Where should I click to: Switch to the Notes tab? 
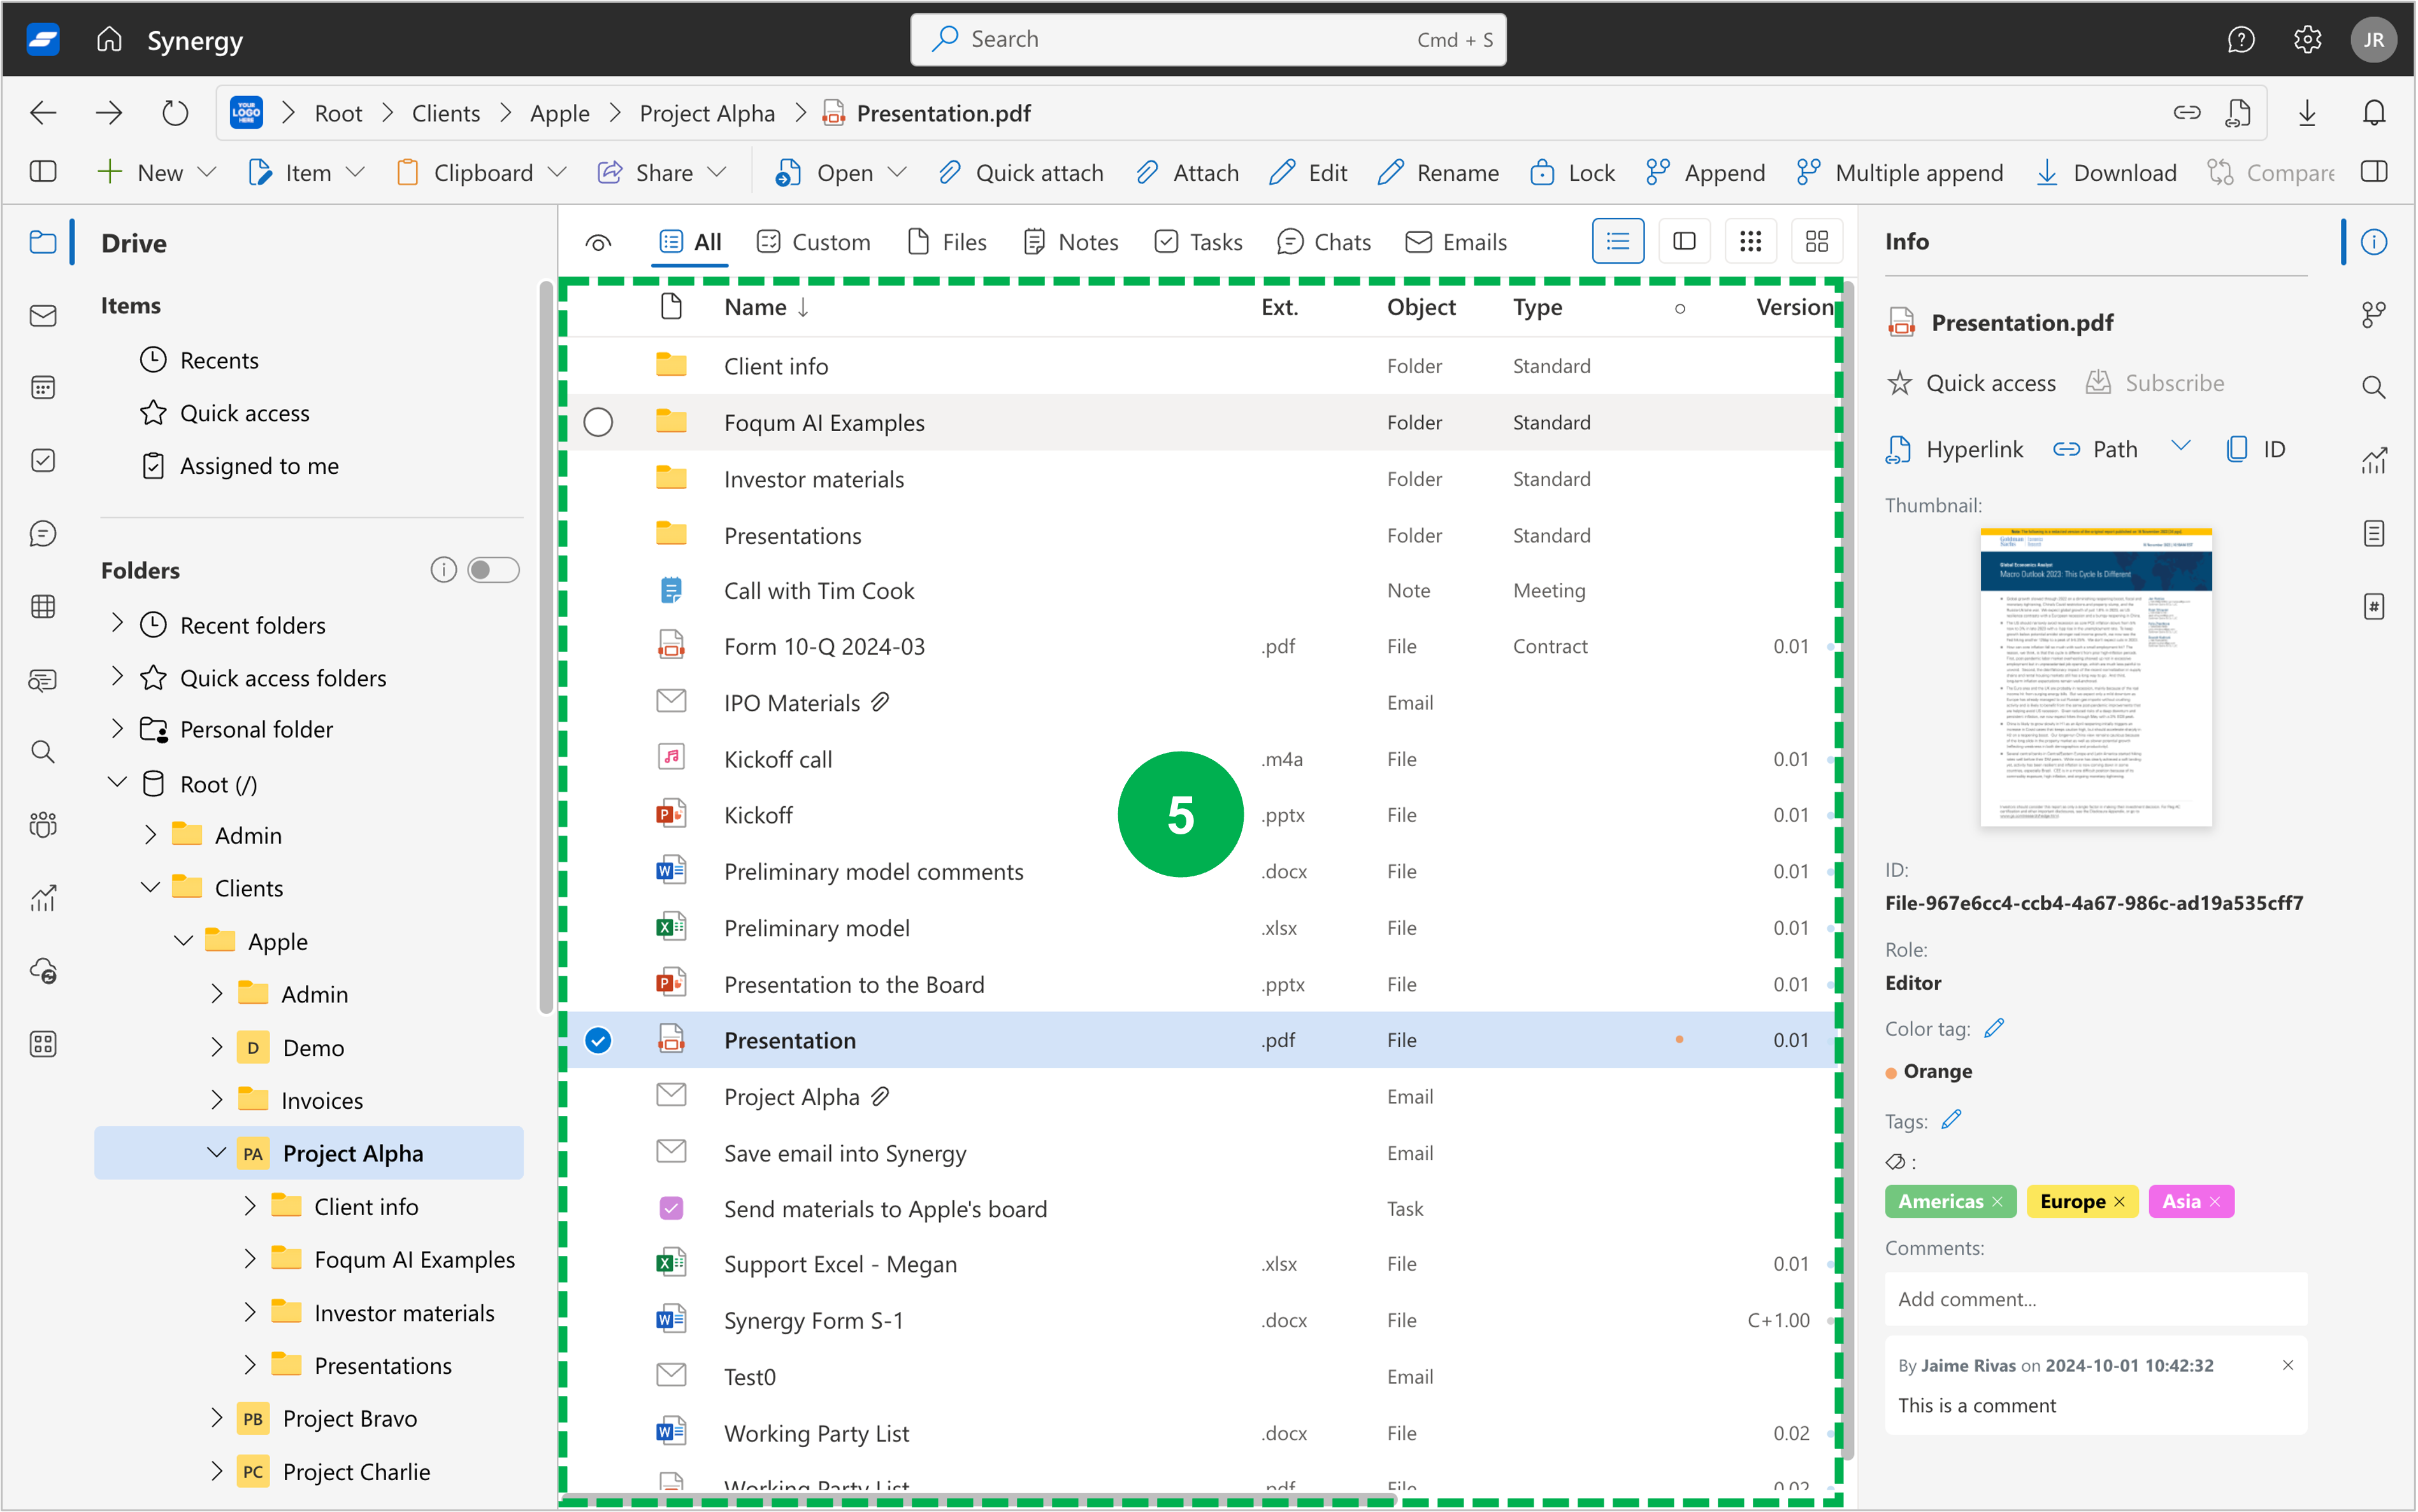point(1070,242)
